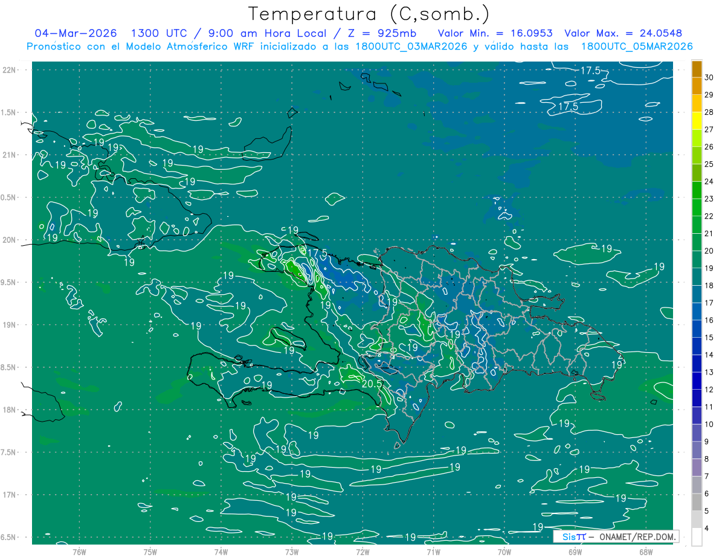Click the '73W' longitude axis label

point(292,552)
